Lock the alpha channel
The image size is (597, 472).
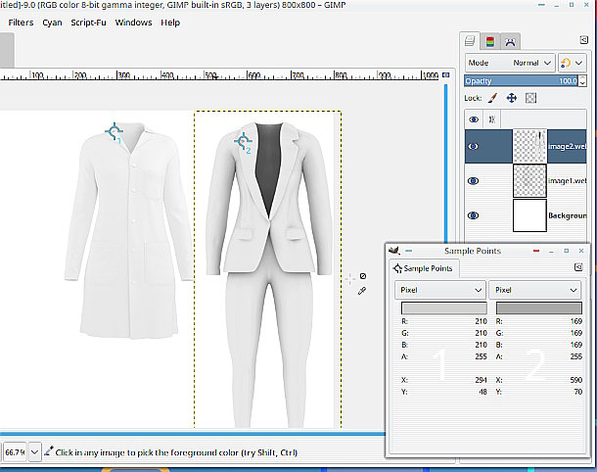pyautogui.click(x=530, y=98)
